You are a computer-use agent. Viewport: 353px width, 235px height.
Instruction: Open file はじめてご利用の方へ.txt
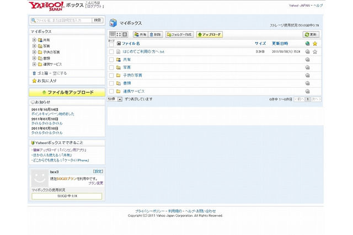[143, 52]
